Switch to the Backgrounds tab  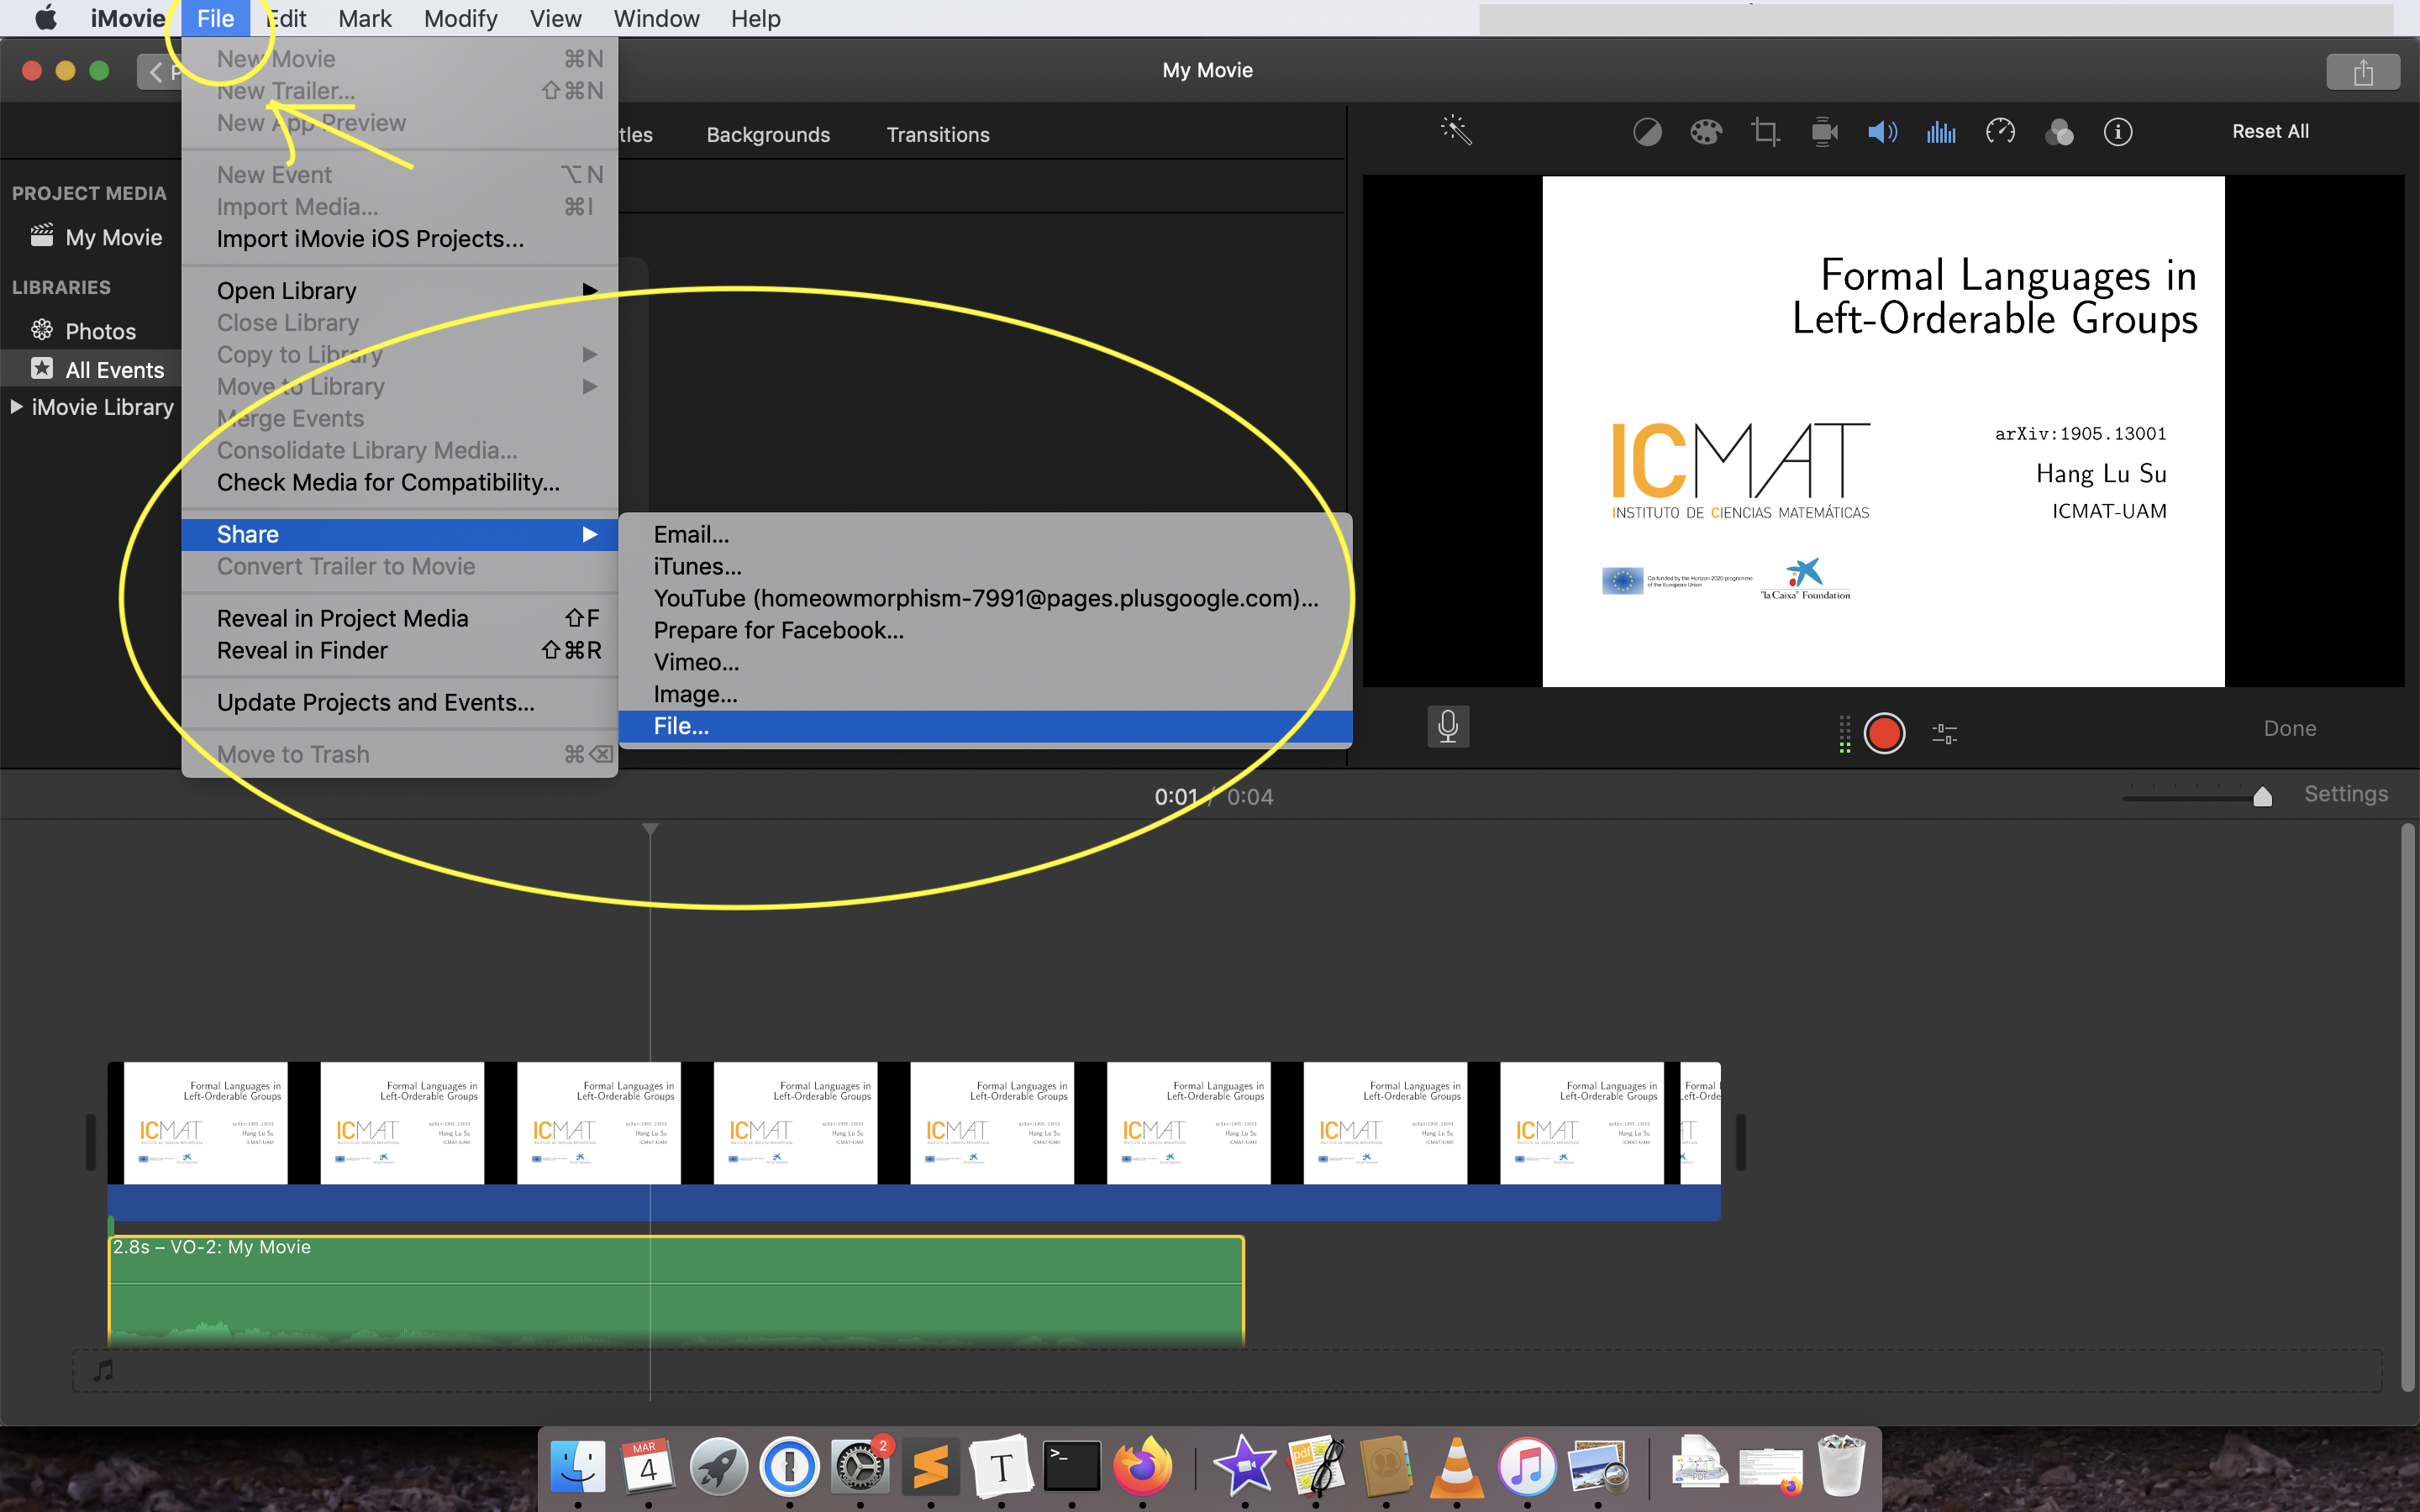pos(768,135)
